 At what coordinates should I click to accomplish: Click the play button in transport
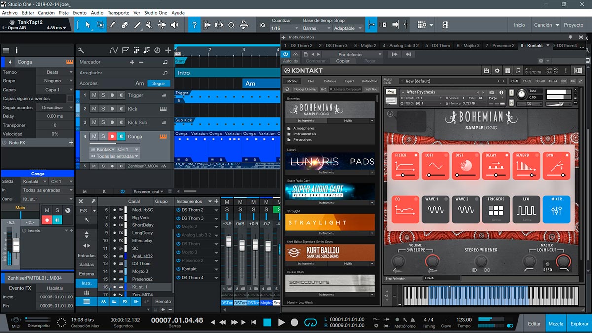pos(281,322)
